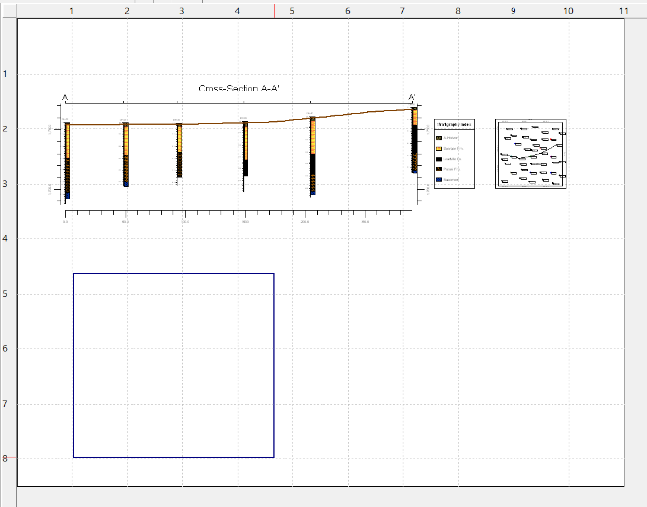Select the Cross-Section A-A' title text
The width and height of the screenshot is (647, 507).
click(x=239, y=89)
